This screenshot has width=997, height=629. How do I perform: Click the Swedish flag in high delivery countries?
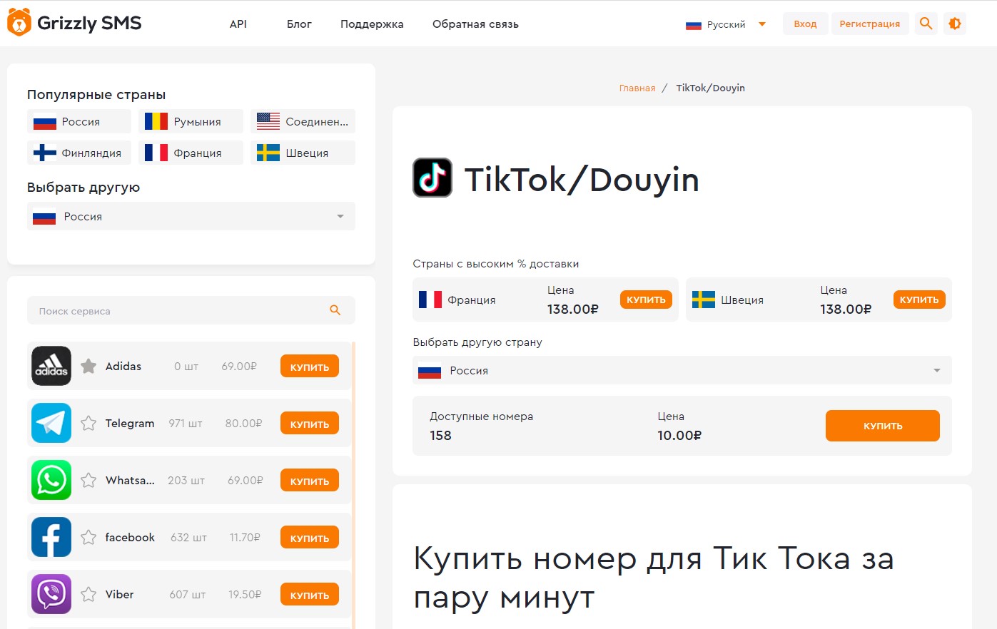(704, 300)
